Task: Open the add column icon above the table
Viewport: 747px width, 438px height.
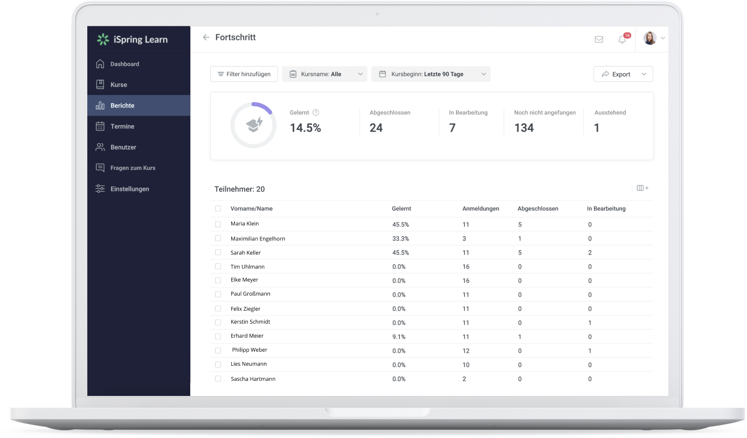Action: click(642, 188)
